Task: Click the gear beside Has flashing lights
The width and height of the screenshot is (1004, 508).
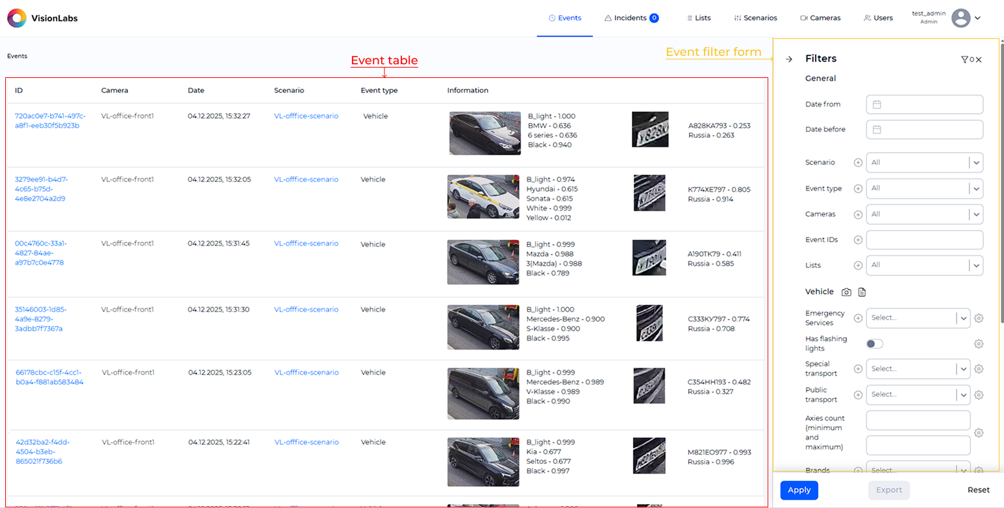Action: [x=979, y=343]
